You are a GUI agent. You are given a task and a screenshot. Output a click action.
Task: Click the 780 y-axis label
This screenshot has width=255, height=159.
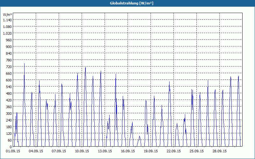(x=9, y=60)
